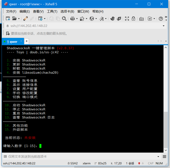
Task: Expand the compose bar dropdown arrow
Action: click(x=158, y=157)
